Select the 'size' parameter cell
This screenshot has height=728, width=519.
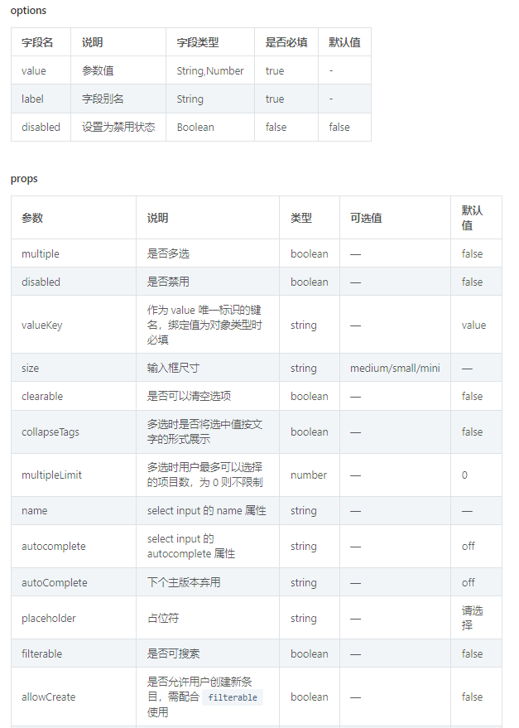click(74, 368)
